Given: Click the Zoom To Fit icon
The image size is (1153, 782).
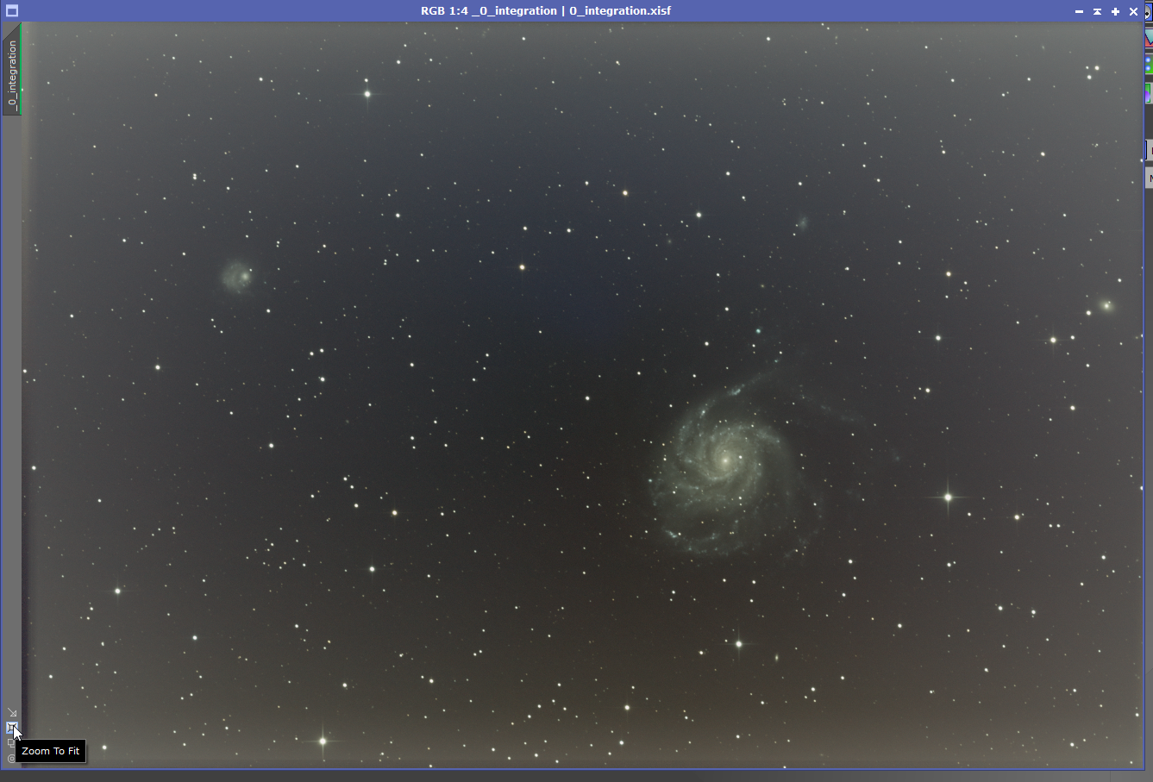Looking at the screenshot, I should [x=11, y=728].
